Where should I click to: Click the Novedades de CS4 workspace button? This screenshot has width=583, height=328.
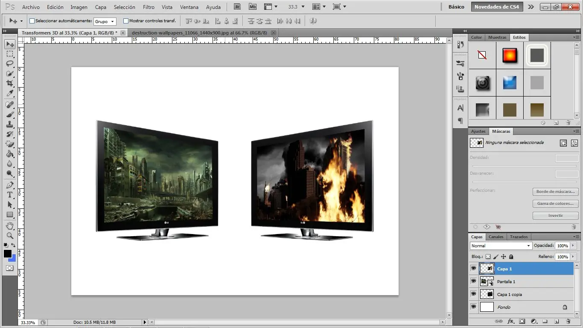click(x=497, y=7)
